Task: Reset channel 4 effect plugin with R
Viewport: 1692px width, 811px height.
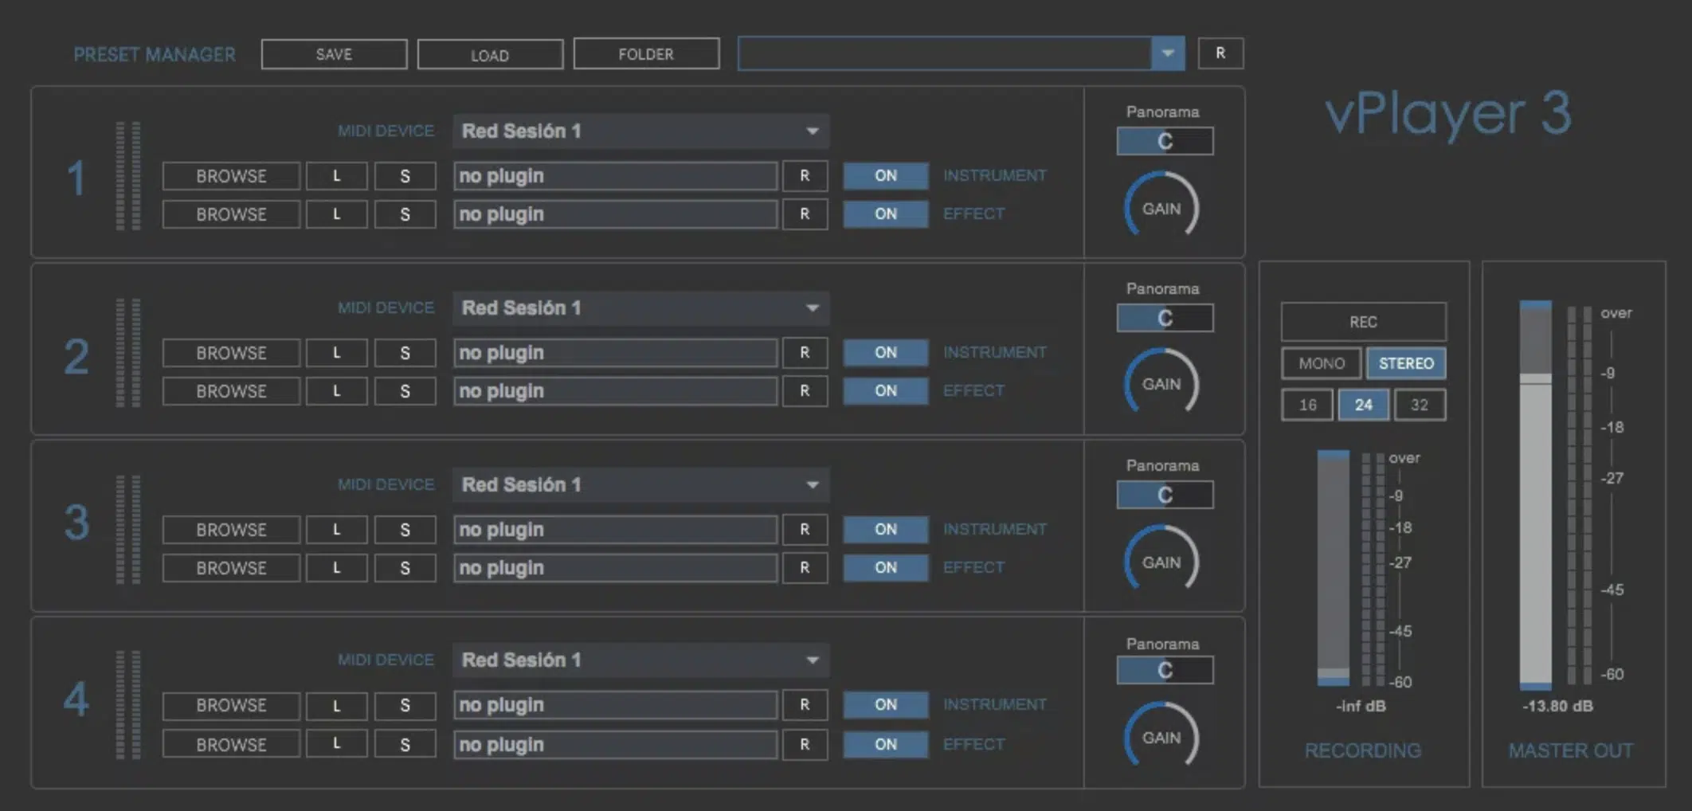Action: [805, 744]
